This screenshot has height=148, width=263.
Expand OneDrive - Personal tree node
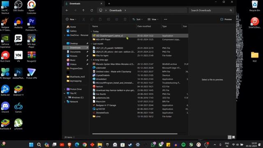(65, 35)
